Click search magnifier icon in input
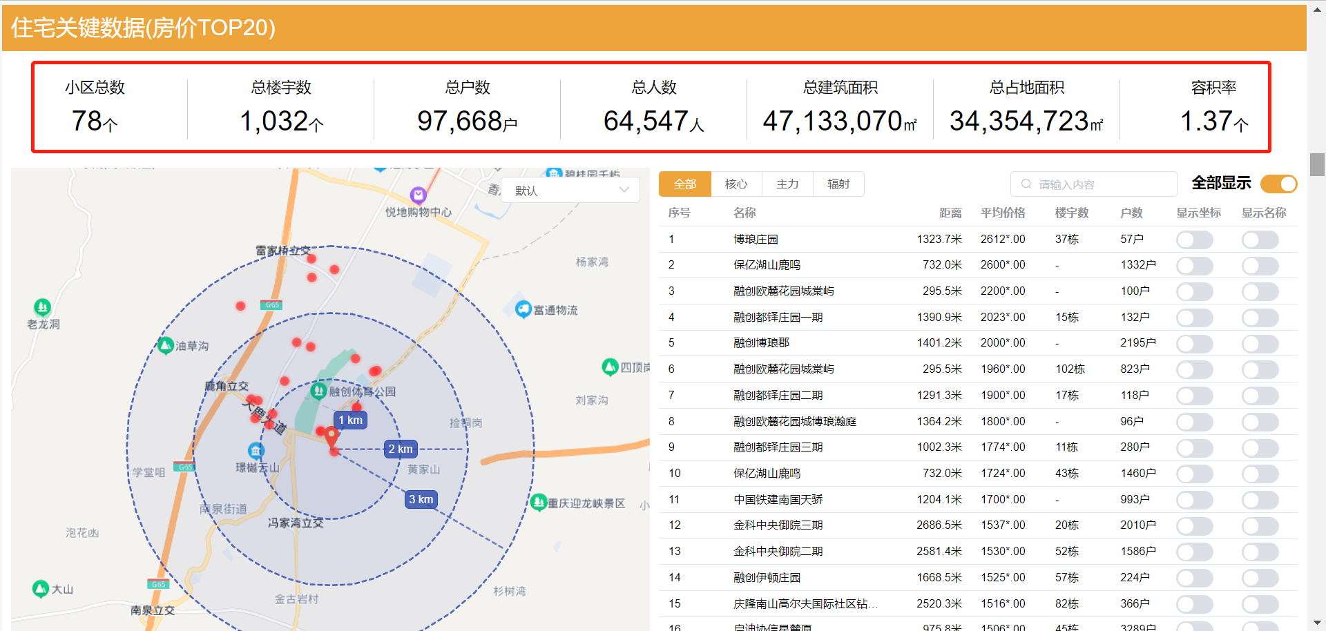This screenshot has width=1326, height=631. 1026,184
